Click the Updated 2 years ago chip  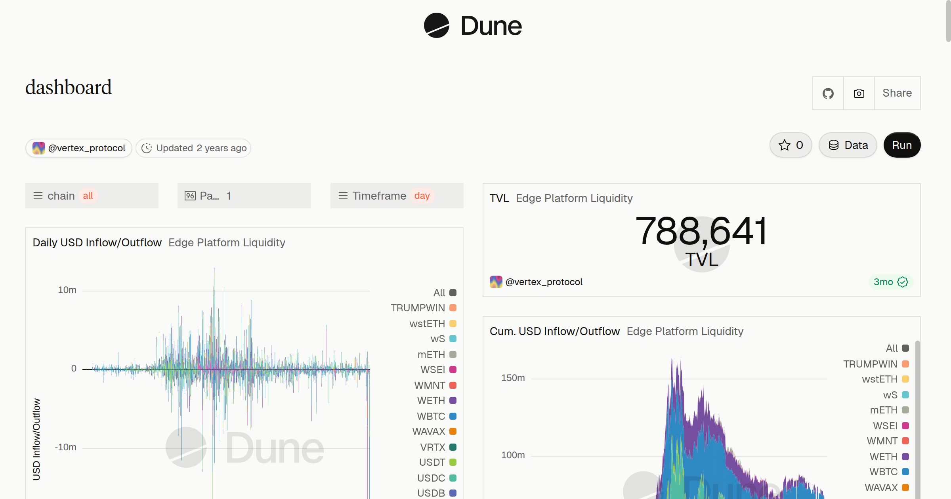[x=193, y=148]
